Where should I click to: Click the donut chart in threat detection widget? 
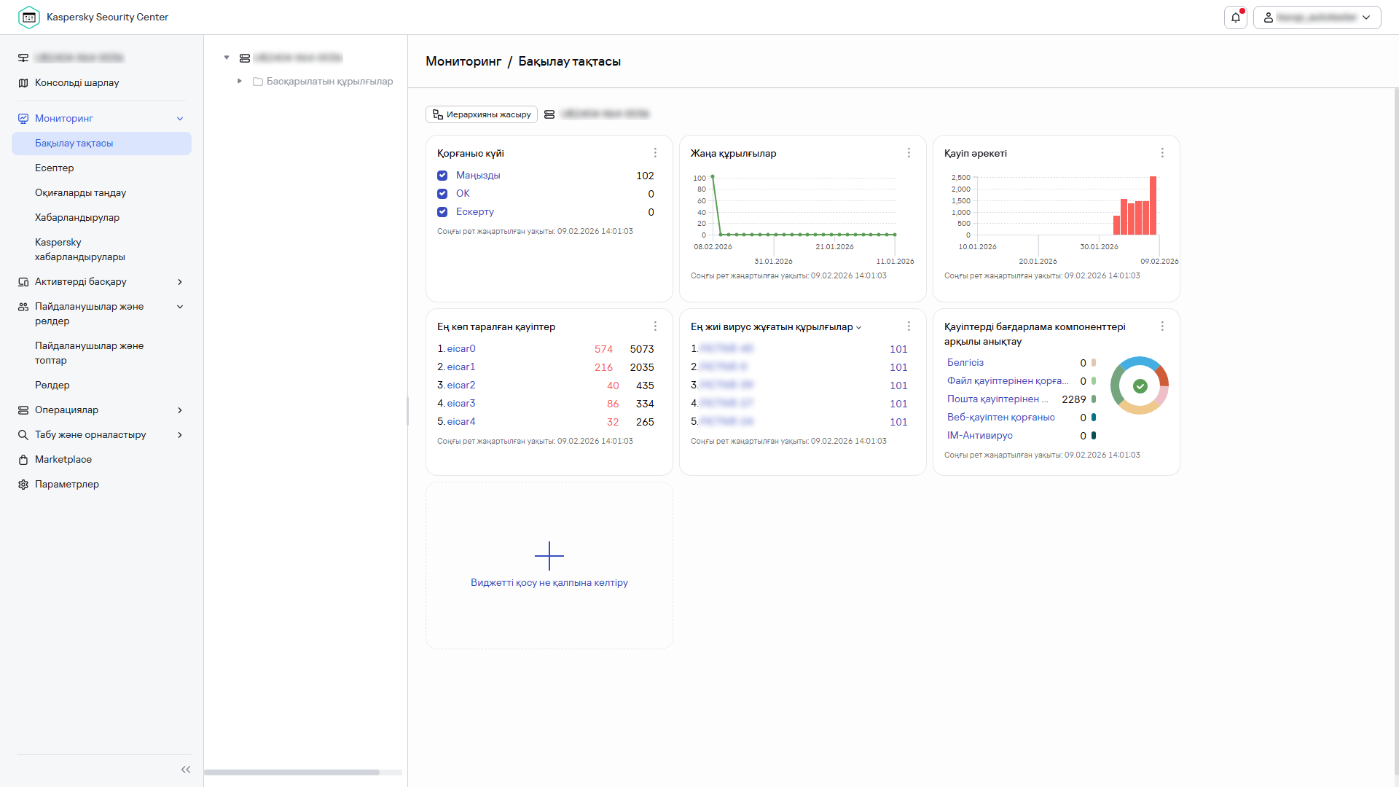pos(1139,386)
